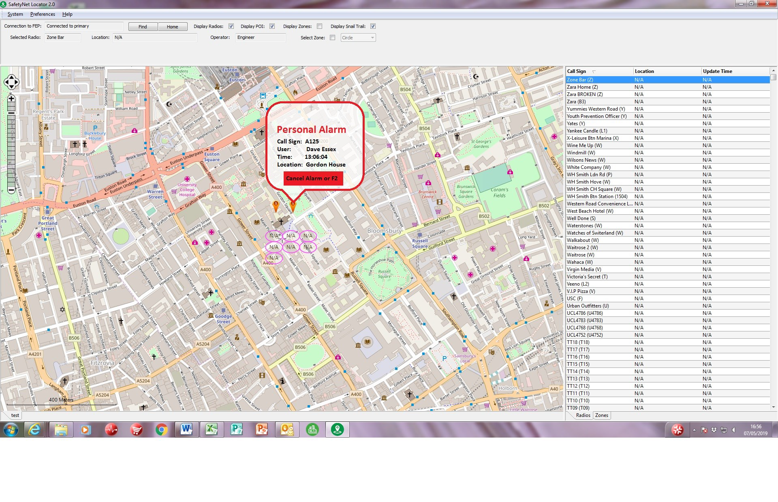Select Zara Home (Z) in radio list
Image resolution: width=778 pixels, height=502 pixels.
point(582,87)
